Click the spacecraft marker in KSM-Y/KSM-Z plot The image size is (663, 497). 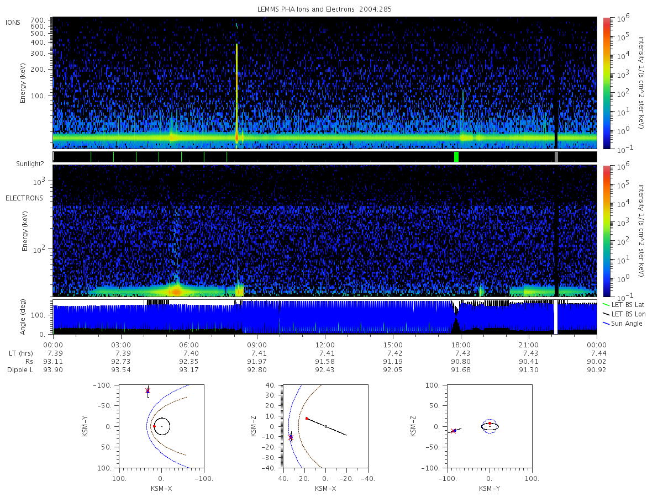pos(453,431)
